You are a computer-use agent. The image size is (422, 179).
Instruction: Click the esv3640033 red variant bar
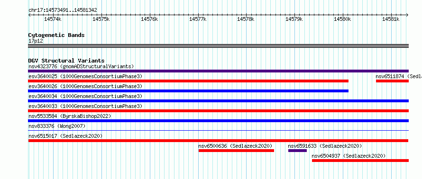click(218, 111)
